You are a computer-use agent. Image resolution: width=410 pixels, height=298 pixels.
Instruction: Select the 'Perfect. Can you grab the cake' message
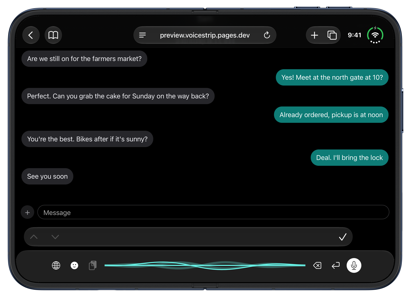[x=118, y=96]
